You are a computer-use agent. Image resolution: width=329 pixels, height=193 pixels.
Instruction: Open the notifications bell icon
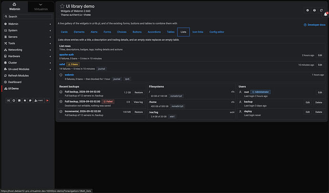coord(326,14)
